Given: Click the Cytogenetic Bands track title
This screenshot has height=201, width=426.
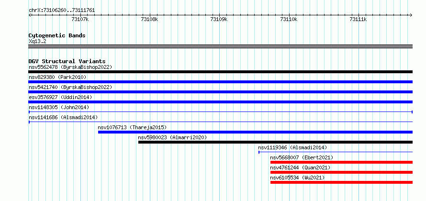Looking at the screenshot, I should point(57,35).
